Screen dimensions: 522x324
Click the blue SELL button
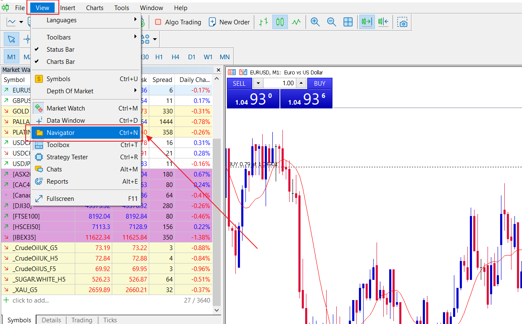pyautogui.click(x=239, y=83)
